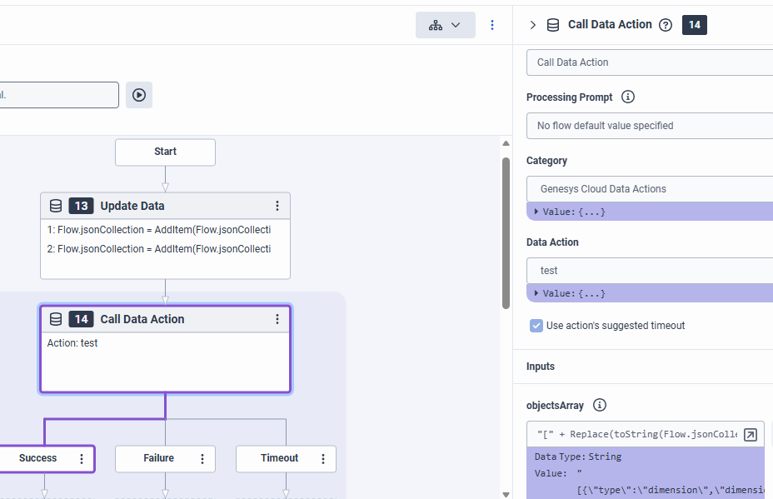This screenshot has width=773, height=499.
Task: Click the Processing Prompt info icon
Action: (x=628, y=97)
